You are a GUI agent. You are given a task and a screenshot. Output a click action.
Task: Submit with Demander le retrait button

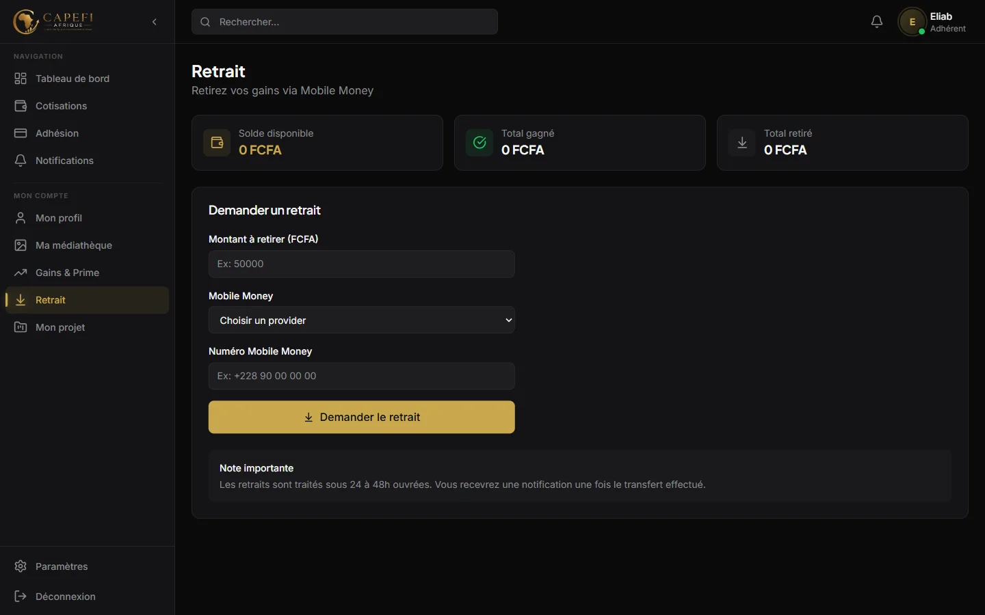(362, 417)
